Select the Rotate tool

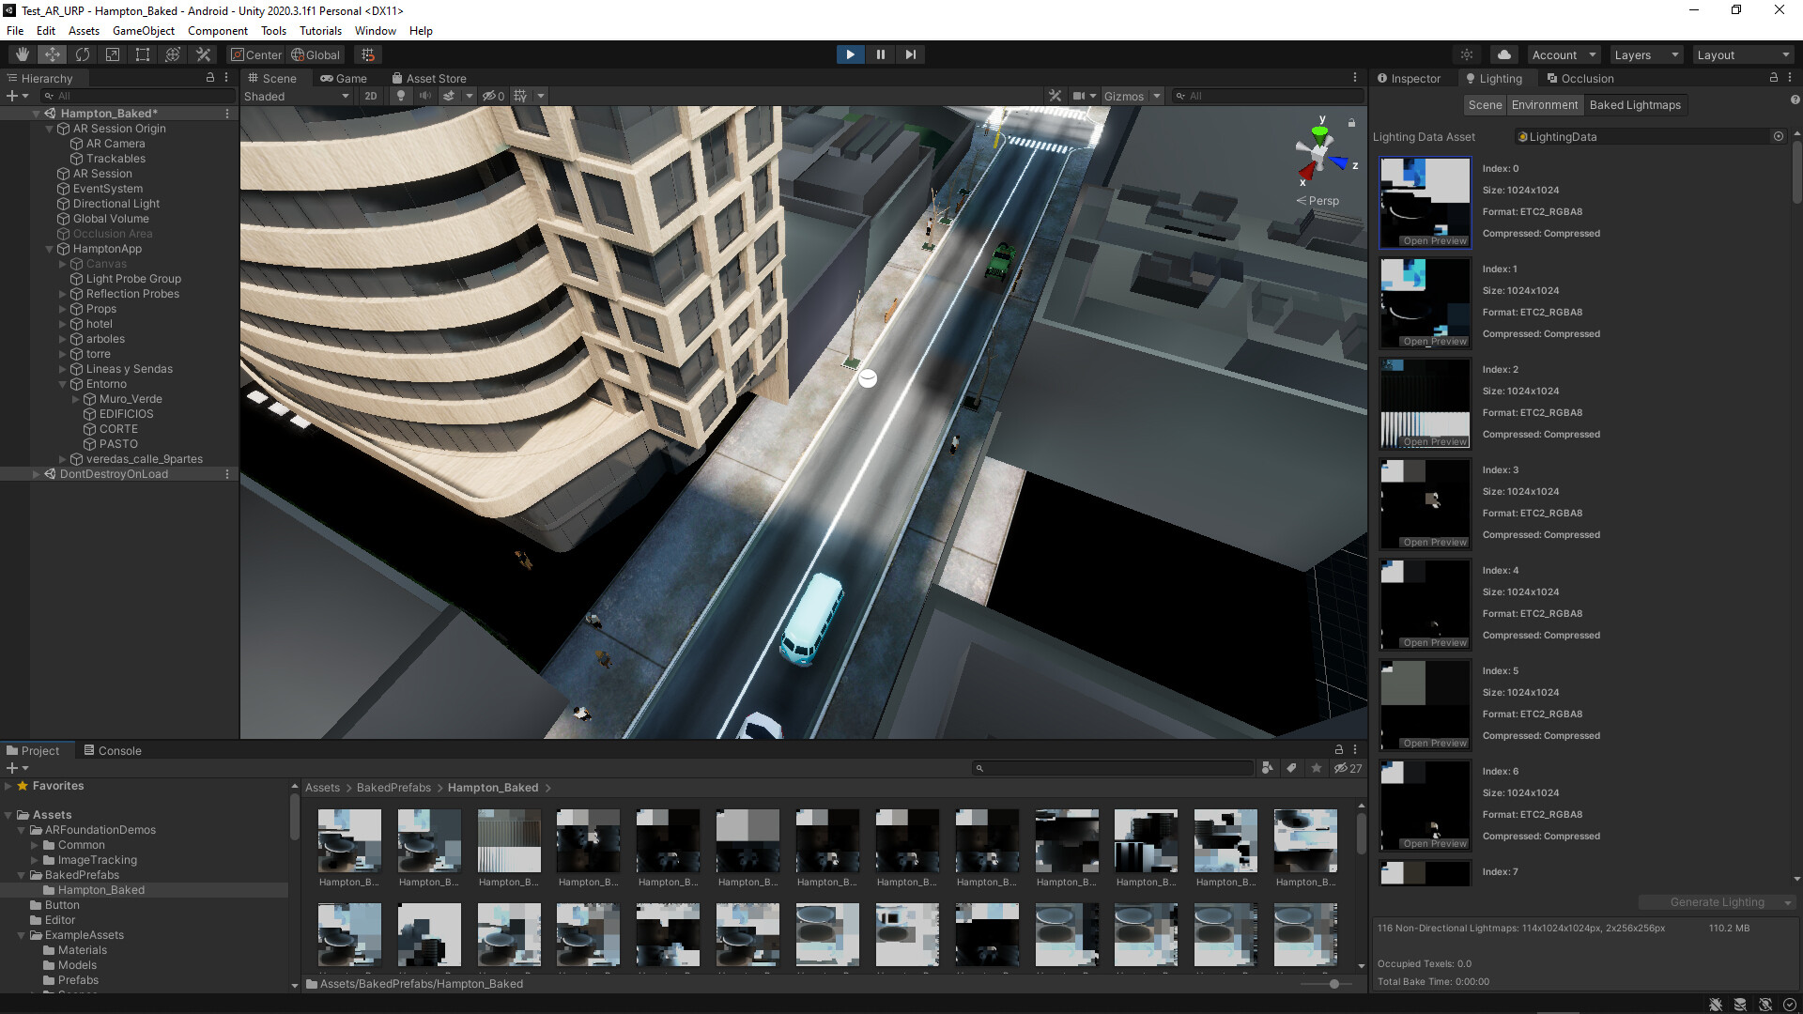coord(83,54)
